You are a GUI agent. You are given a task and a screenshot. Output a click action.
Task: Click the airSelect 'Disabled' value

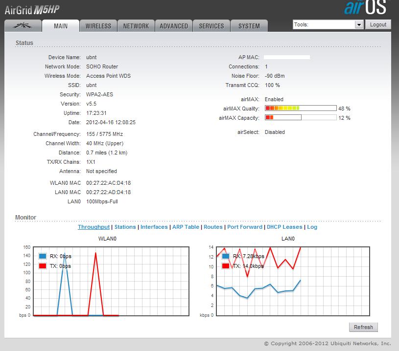(x=275, y=132)
